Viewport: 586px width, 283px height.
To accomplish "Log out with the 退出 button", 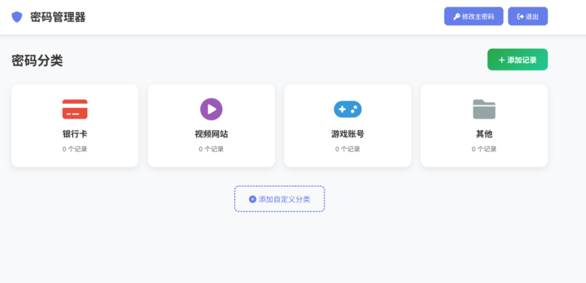I will pyautogui.click(x=527, y=16).
